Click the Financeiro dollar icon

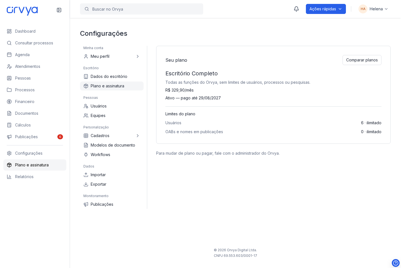(x=9, y=102)
